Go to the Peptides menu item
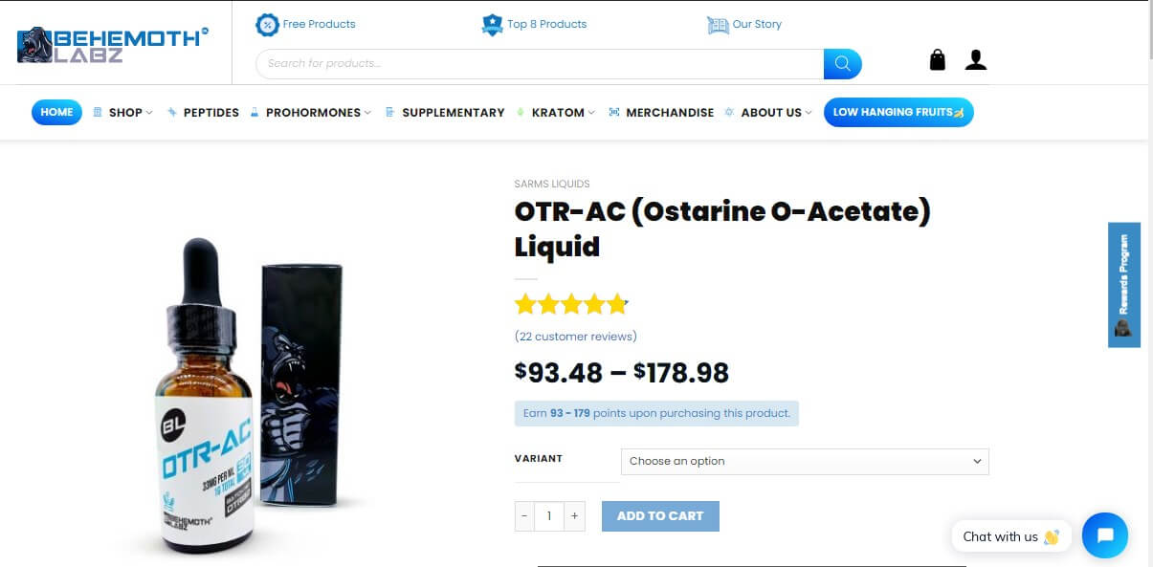Screen dimensions: 1153x567 (x=203, y=113)
